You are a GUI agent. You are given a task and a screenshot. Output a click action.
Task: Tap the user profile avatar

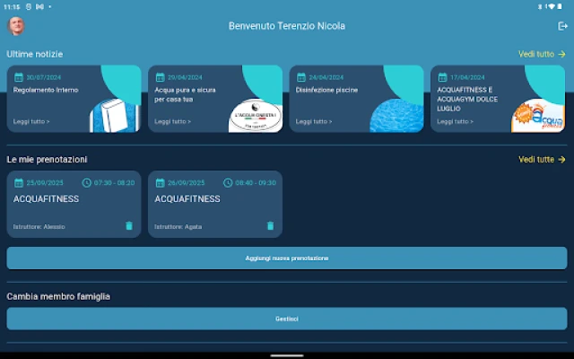(x=16, y=26)
